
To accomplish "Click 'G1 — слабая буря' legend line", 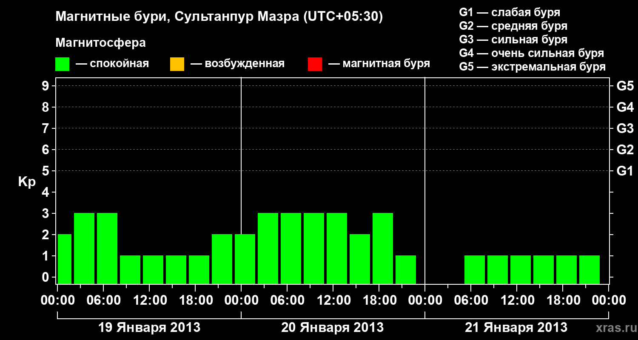I will click(x=510, y=12).
